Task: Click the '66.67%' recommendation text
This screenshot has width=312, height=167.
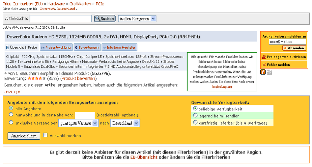Action: [100, 73]
